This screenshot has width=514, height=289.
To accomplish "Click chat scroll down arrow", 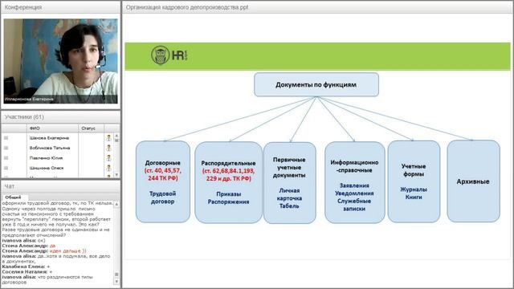I will (x=116, y=282).
